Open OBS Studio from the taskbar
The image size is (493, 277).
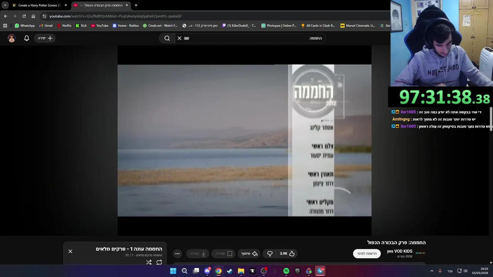pos(263,271)
